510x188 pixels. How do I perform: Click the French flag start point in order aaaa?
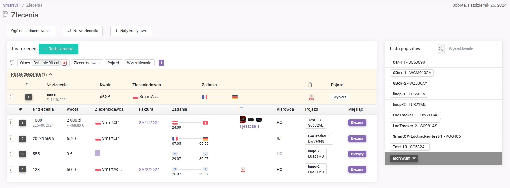(205, 97)
